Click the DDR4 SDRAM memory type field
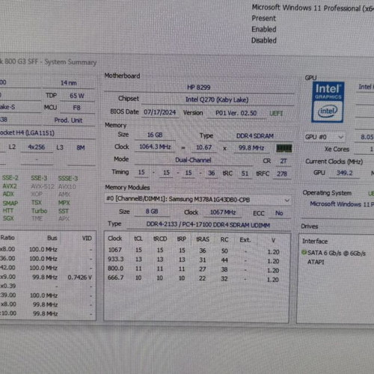374x374 pixels. coord(255,136)
